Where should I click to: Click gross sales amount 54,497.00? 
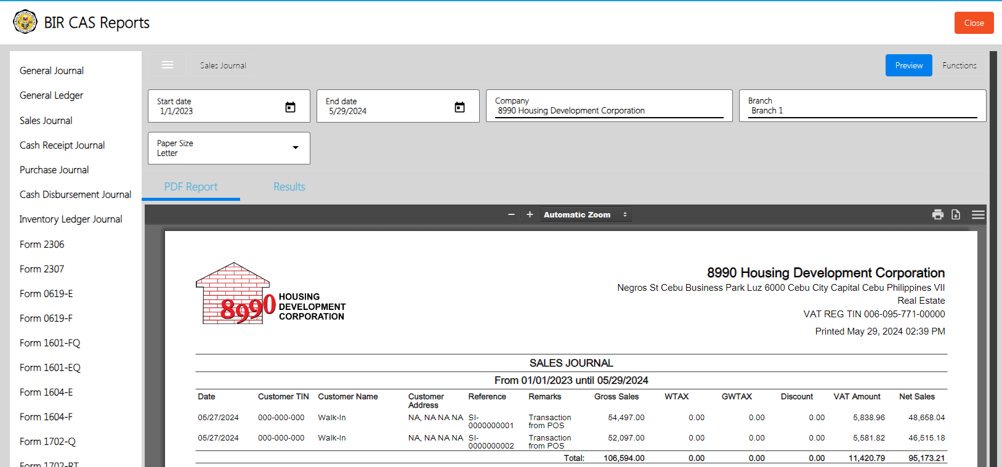pos(626,418)
